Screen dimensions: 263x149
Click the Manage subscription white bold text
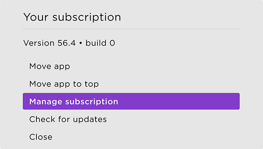point(74,102)
